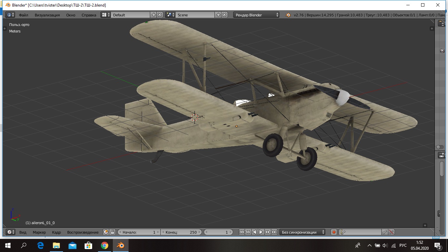Toggle the red auto-keyframe record button
This screenshot has height=252, width=448.
(334, 232)
